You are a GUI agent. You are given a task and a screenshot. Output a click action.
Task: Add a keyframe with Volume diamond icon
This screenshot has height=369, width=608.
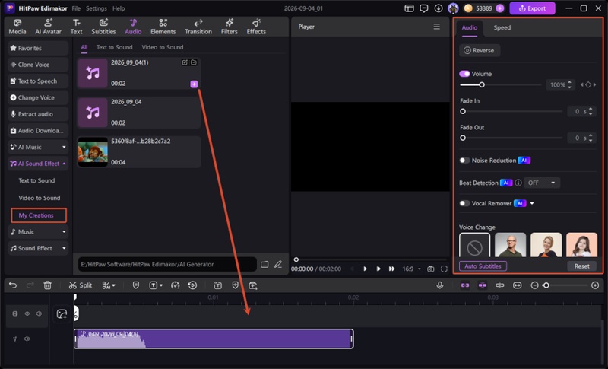click(x=588, y=84)
